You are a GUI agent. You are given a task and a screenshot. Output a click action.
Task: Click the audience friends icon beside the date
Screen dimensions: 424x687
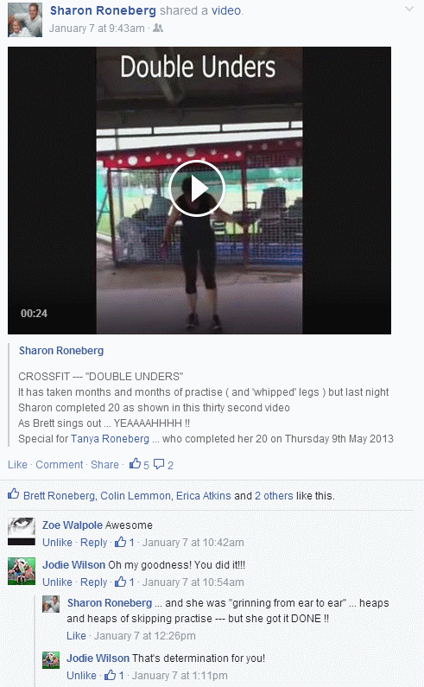point(158,28)
